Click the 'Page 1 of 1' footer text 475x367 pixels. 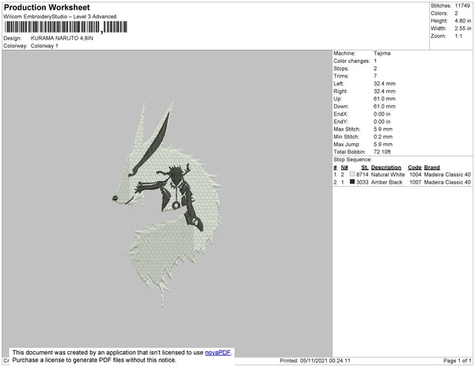(x=458, y=361)
